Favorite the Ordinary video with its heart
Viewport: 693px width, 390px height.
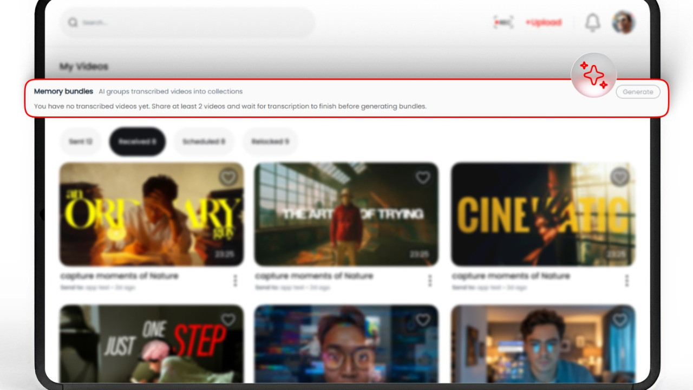pos(228,177)
